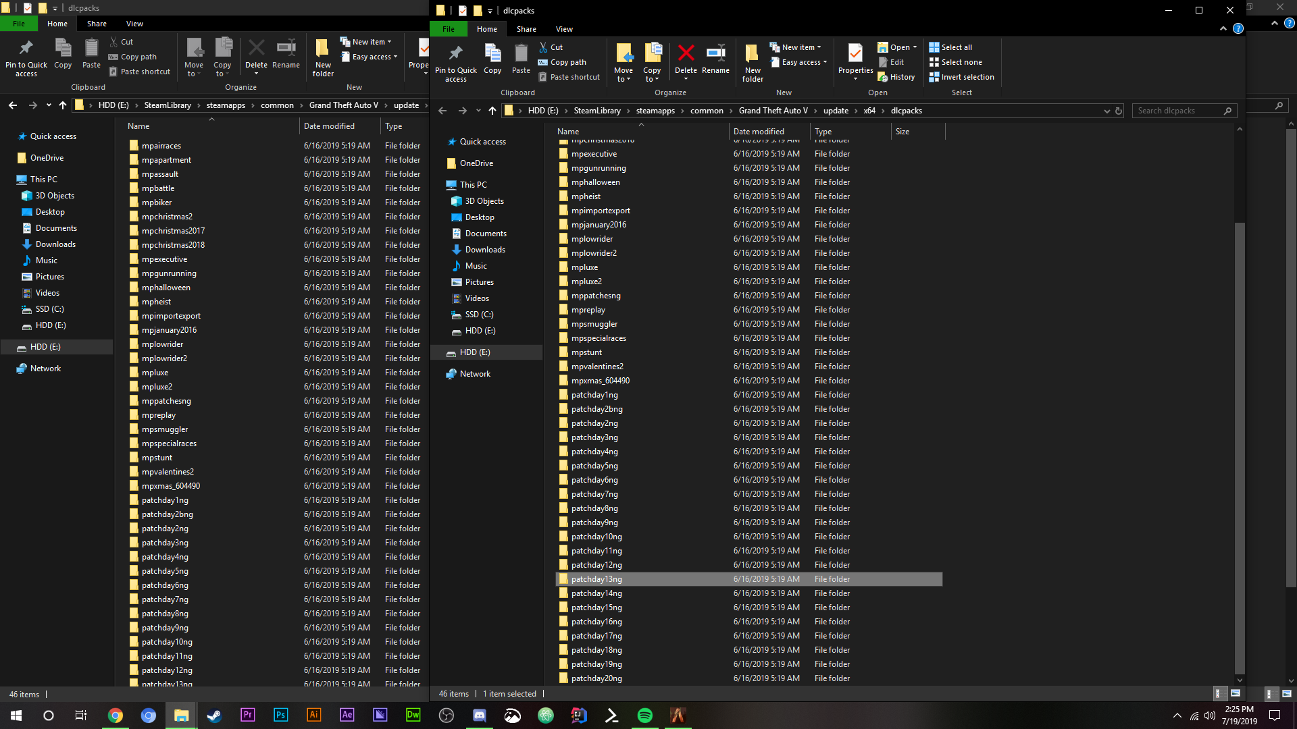This screenshot has height=729, width=1297.
Task: Click Select none in the ribbon
Action: pos(955,62)
